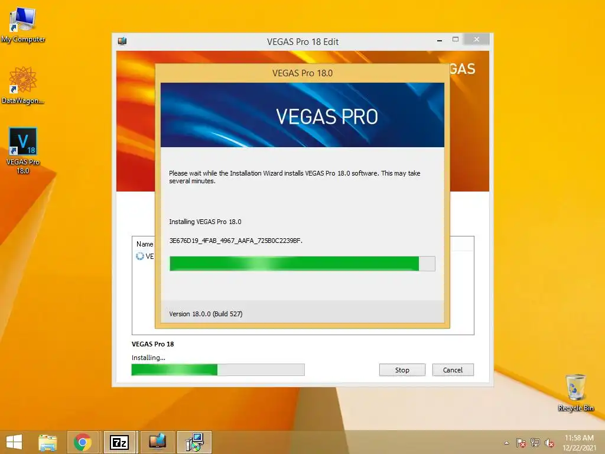Minimize the VEGAS Pro 18 Edit window
The image size is (605, 454).
pos(439,40)
